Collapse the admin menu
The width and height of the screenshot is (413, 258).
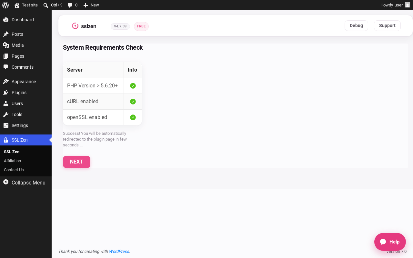26,183
